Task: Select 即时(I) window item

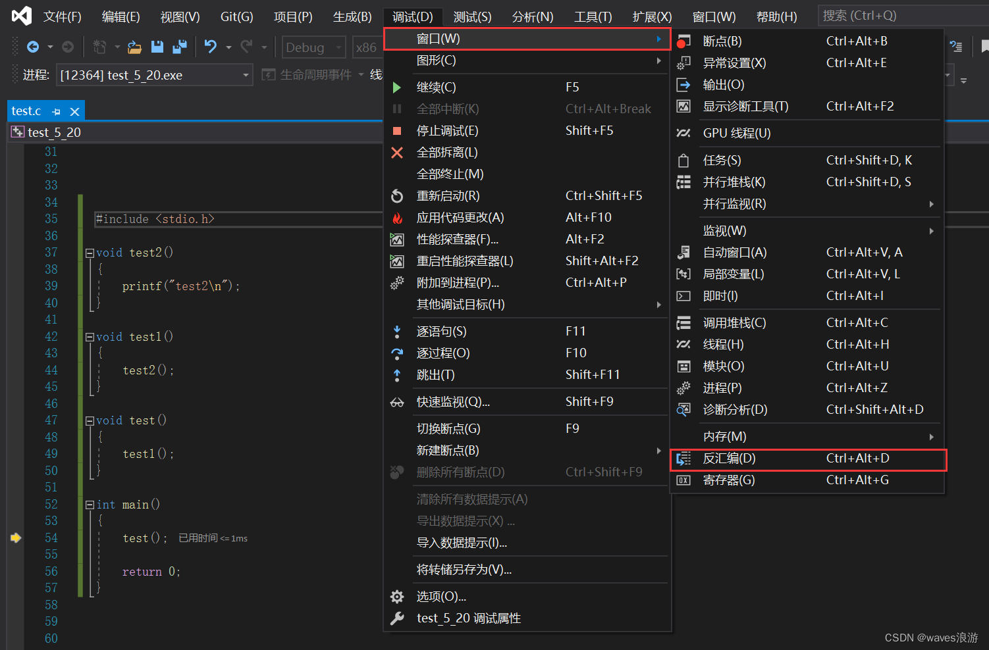Action: [809, 296]
